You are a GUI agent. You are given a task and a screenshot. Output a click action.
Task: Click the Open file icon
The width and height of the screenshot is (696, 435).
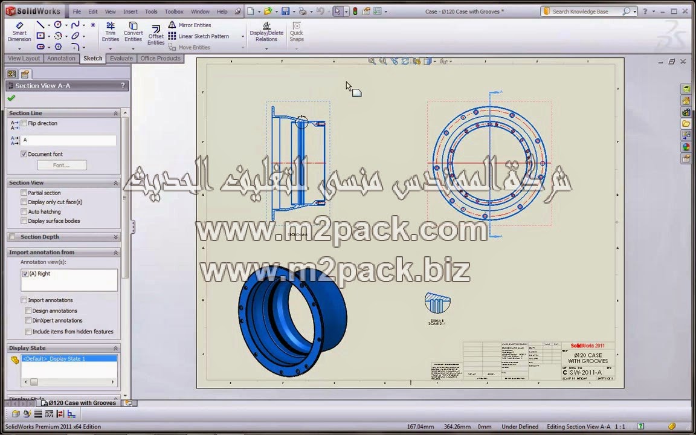click(268, 11)
